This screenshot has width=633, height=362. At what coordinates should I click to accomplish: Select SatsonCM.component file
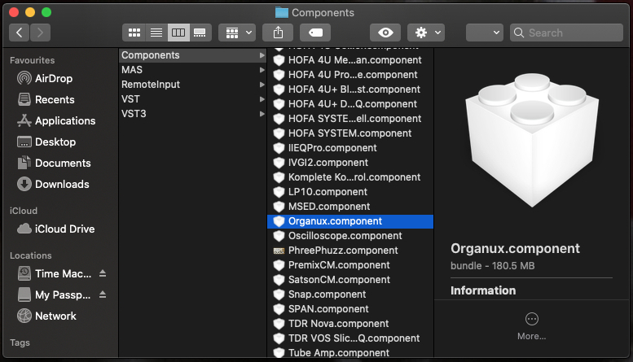tap(350, 280)
